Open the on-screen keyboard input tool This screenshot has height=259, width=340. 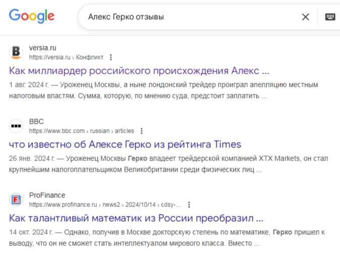[330, 17]
